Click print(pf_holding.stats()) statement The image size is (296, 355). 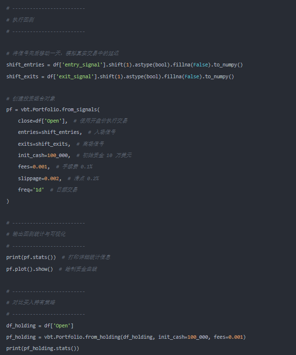[x=42, y=348]
